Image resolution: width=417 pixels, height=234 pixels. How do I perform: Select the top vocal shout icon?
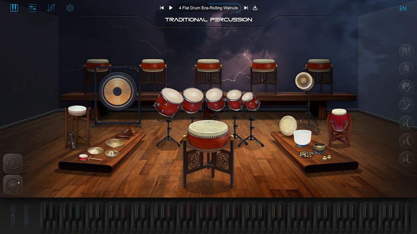click(406, 123)
